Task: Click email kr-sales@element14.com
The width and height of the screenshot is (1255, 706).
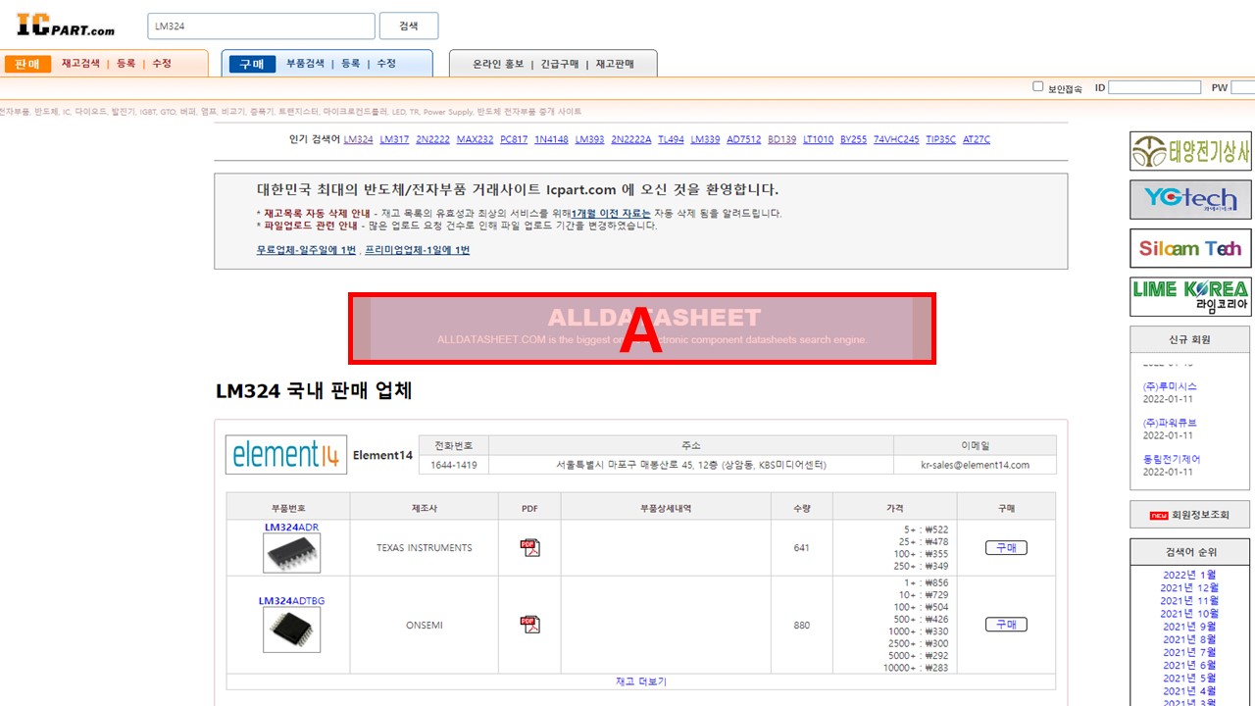Action: tap(975, 465)
